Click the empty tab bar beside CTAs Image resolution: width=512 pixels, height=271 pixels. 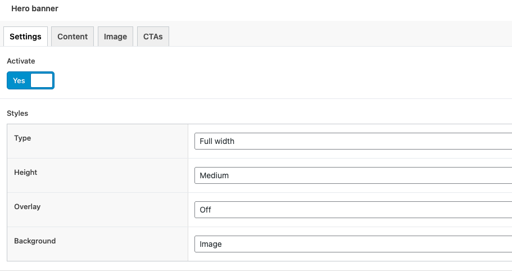[x=339, y=34]
